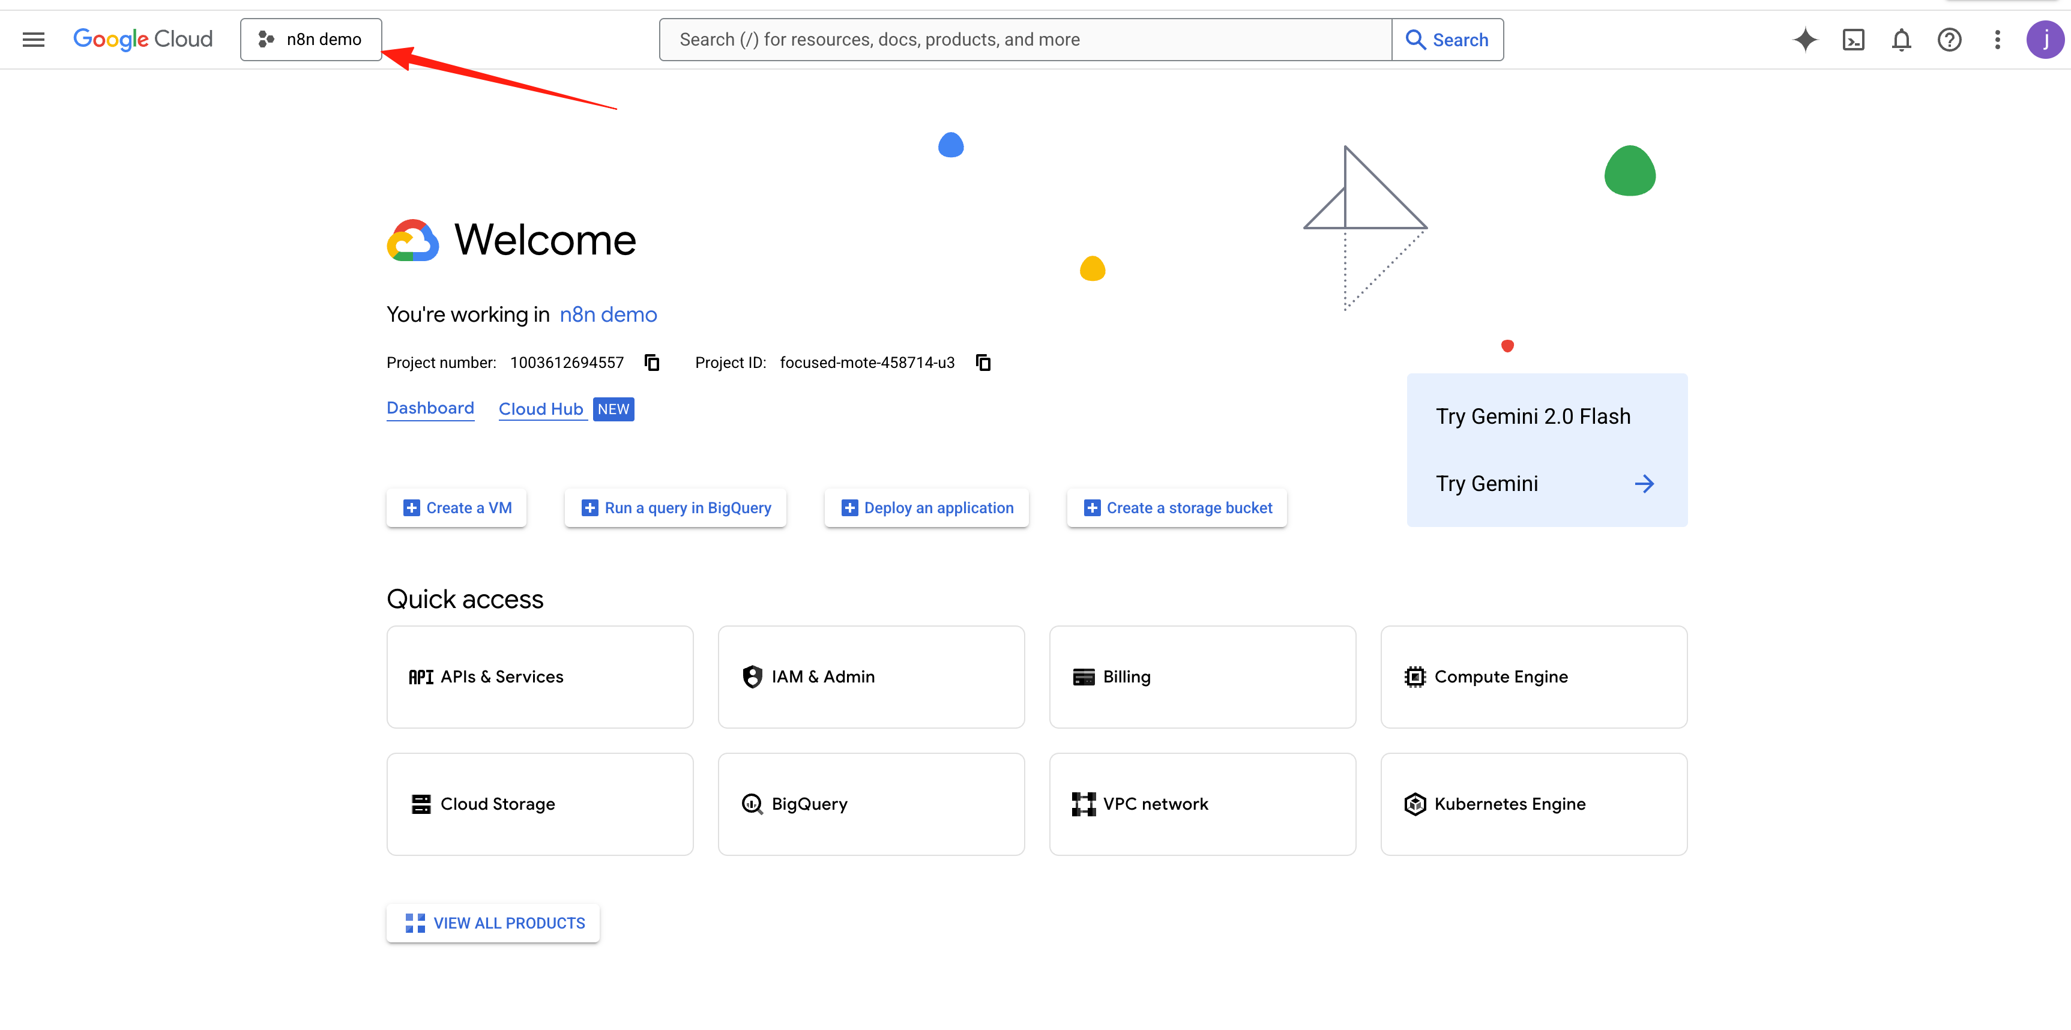Viewport: 2071px width, 1030px height.
Task: Click the Quick access heading
Action: coord(465,599)
